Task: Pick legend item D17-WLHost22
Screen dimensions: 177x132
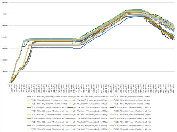Action: [x=47, y=122]
